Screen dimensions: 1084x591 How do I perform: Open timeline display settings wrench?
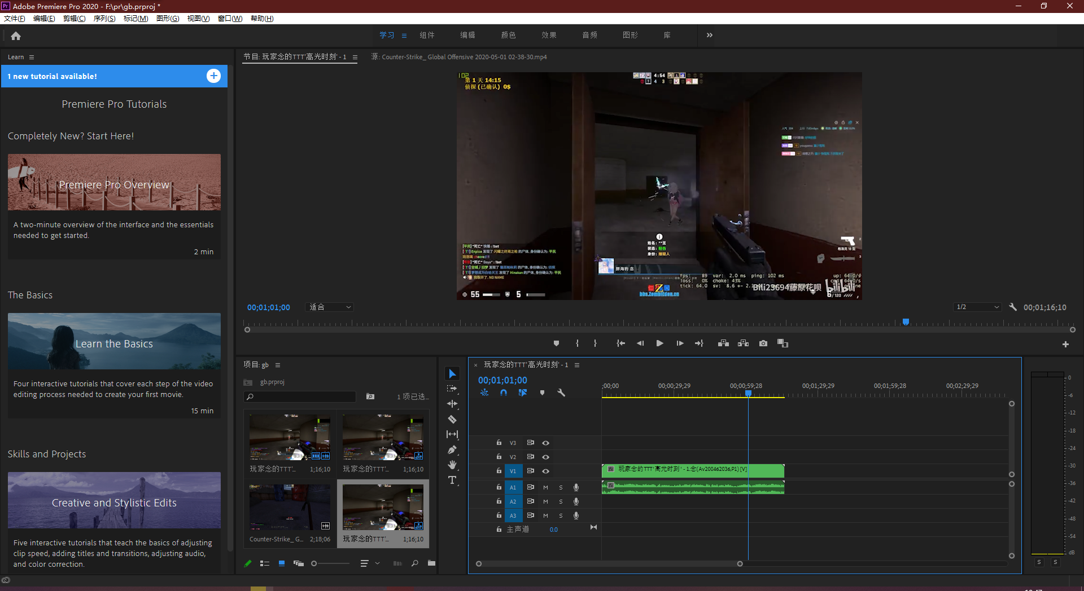point(561,392)
